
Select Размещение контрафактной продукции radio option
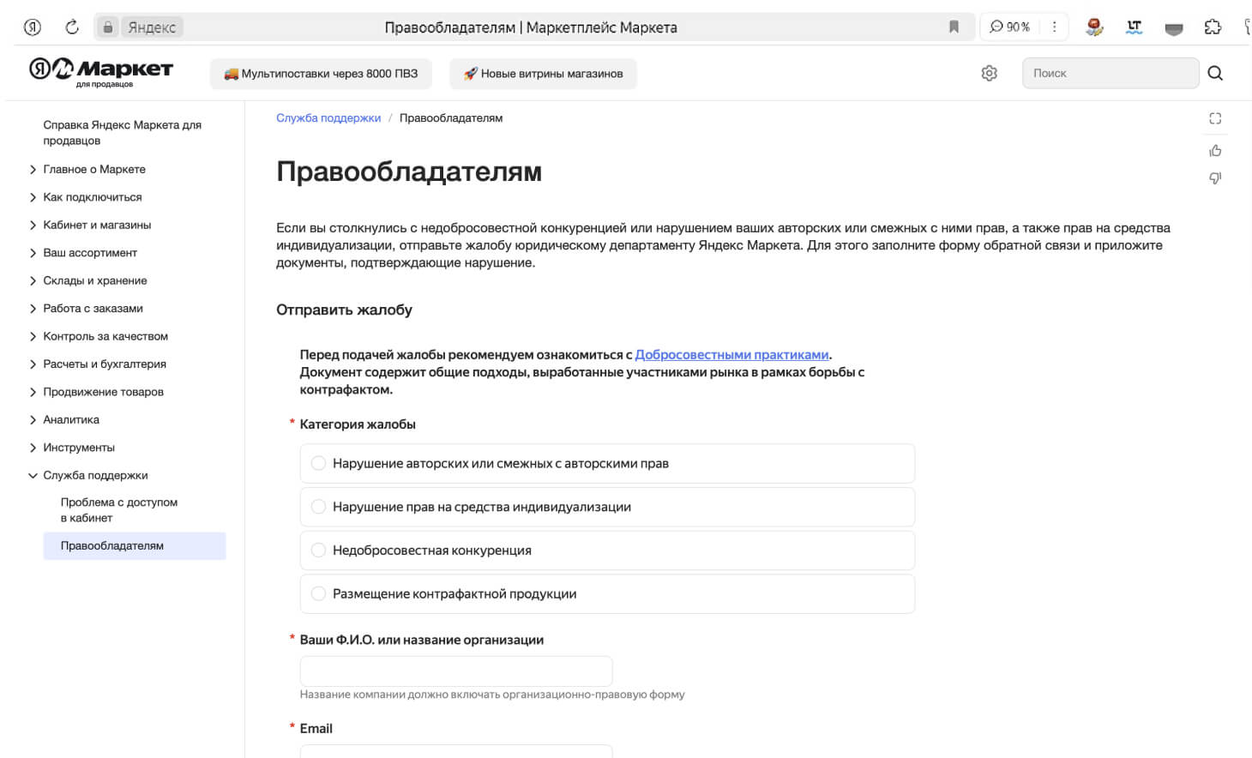click(318, 593)
